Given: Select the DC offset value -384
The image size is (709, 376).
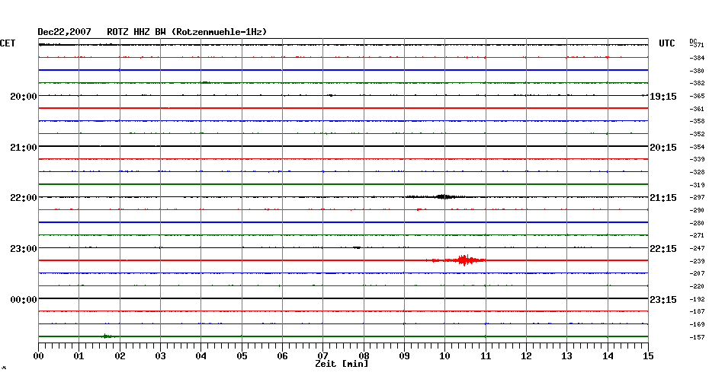Looking at the screenshot, I should click(x=697, y=59).
